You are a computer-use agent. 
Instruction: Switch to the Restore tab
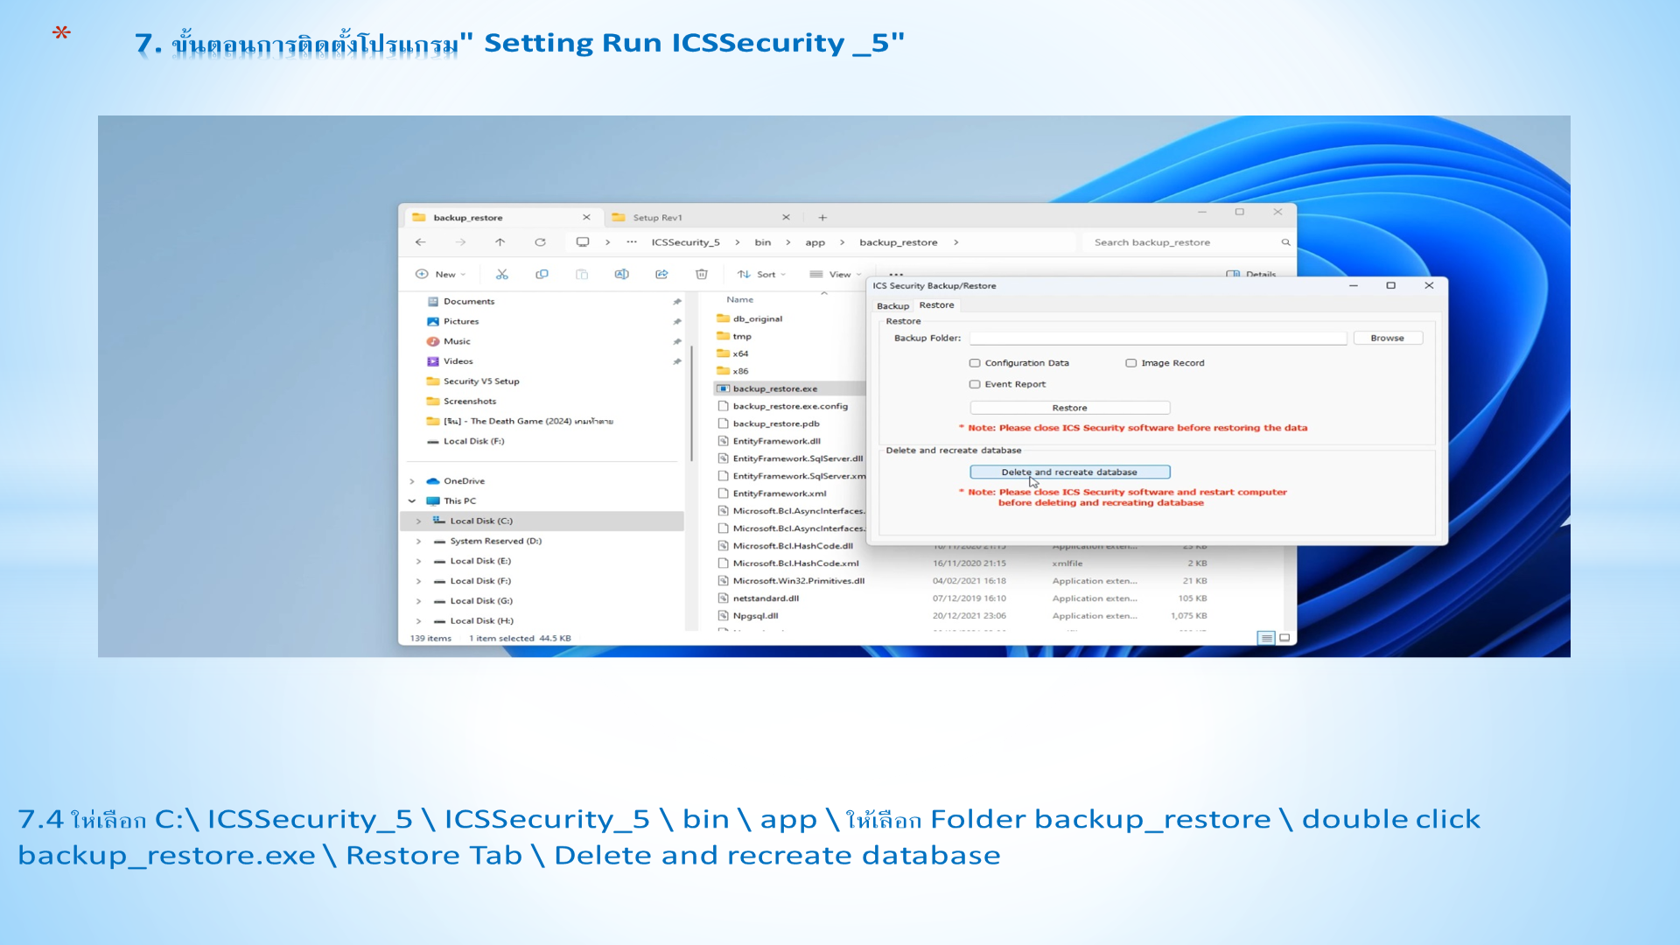[x=936, y=305]
